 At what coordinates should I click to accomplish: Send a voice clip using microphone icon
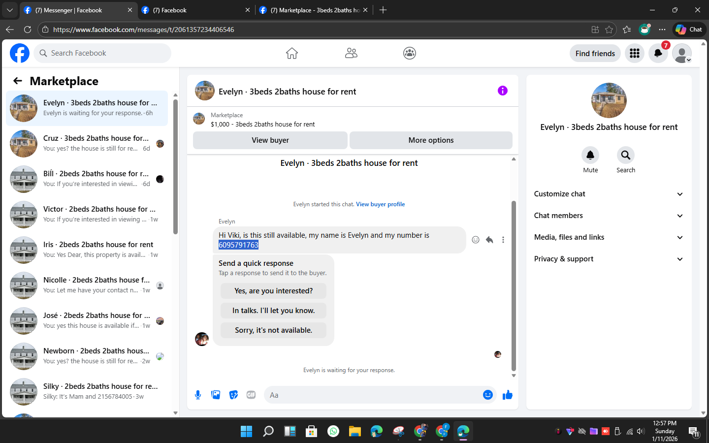point(198,395)
